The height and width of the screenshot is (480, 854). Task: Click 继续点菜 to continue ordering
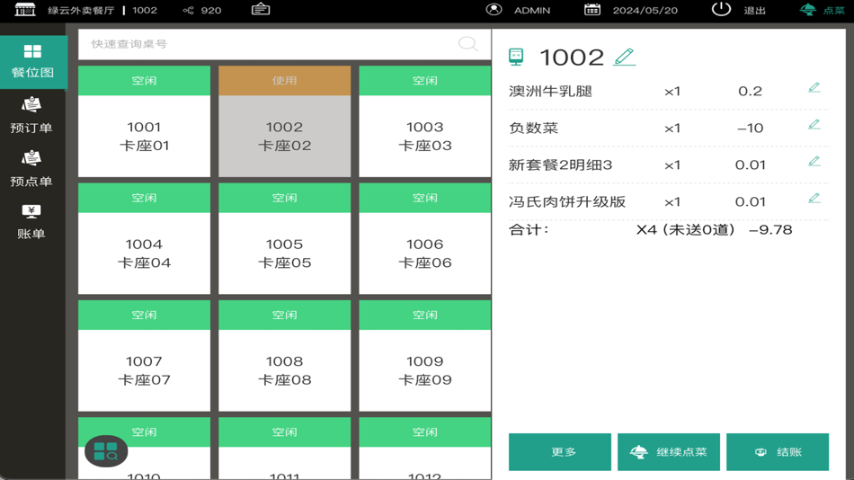click(669, 451)
